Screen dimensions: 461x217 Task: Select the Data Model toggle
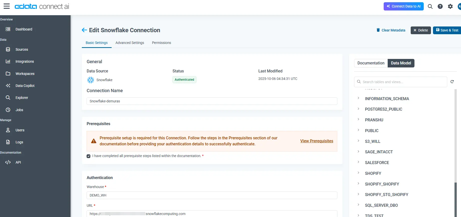[401, 63]
